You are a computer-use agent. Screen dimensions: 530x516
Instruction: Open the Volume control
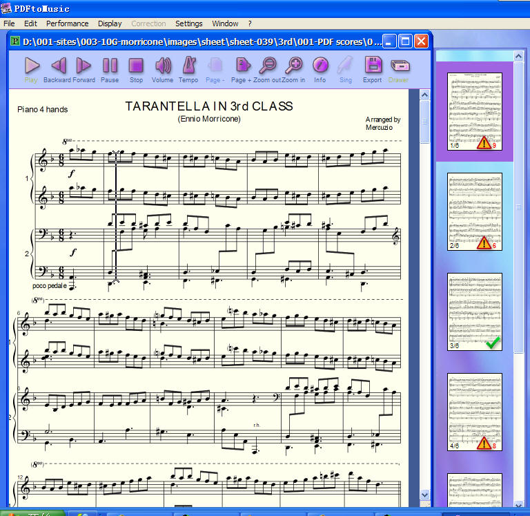pyautogui.click(x=163, y=70)
